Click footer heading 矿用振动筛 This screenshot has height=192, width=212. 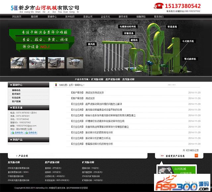pyautogui.click(x=88, y=162)
